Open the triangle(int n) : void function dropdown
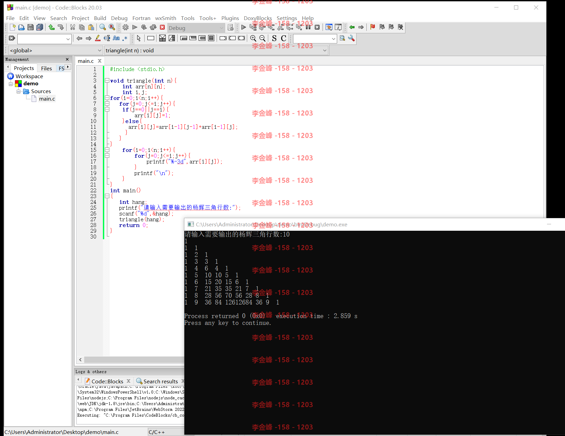Screen dimensions: 565x436 pyautogui.click(x=216, y=50)
